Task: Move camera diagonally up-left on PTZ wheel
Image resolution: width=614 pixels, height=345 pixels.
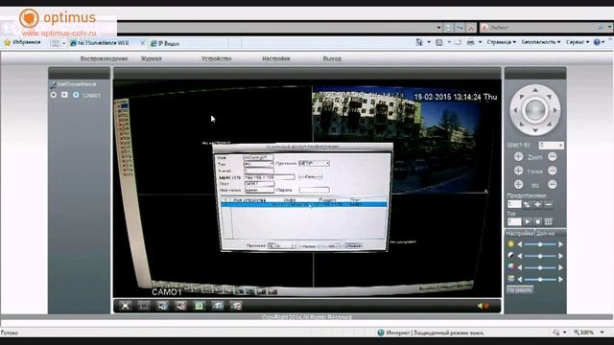Action: (521, 97)
